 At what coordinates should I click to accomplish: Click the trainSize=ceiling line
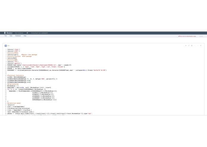(x=18, y=108)
